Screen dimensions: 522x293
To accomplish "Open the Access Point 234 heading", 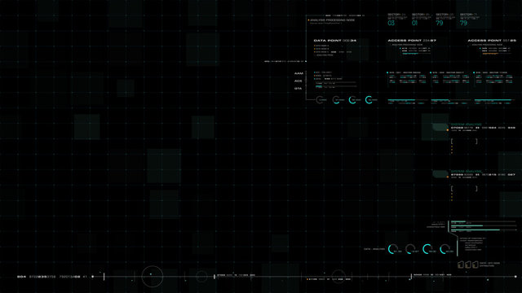I will tap(412, 41).
